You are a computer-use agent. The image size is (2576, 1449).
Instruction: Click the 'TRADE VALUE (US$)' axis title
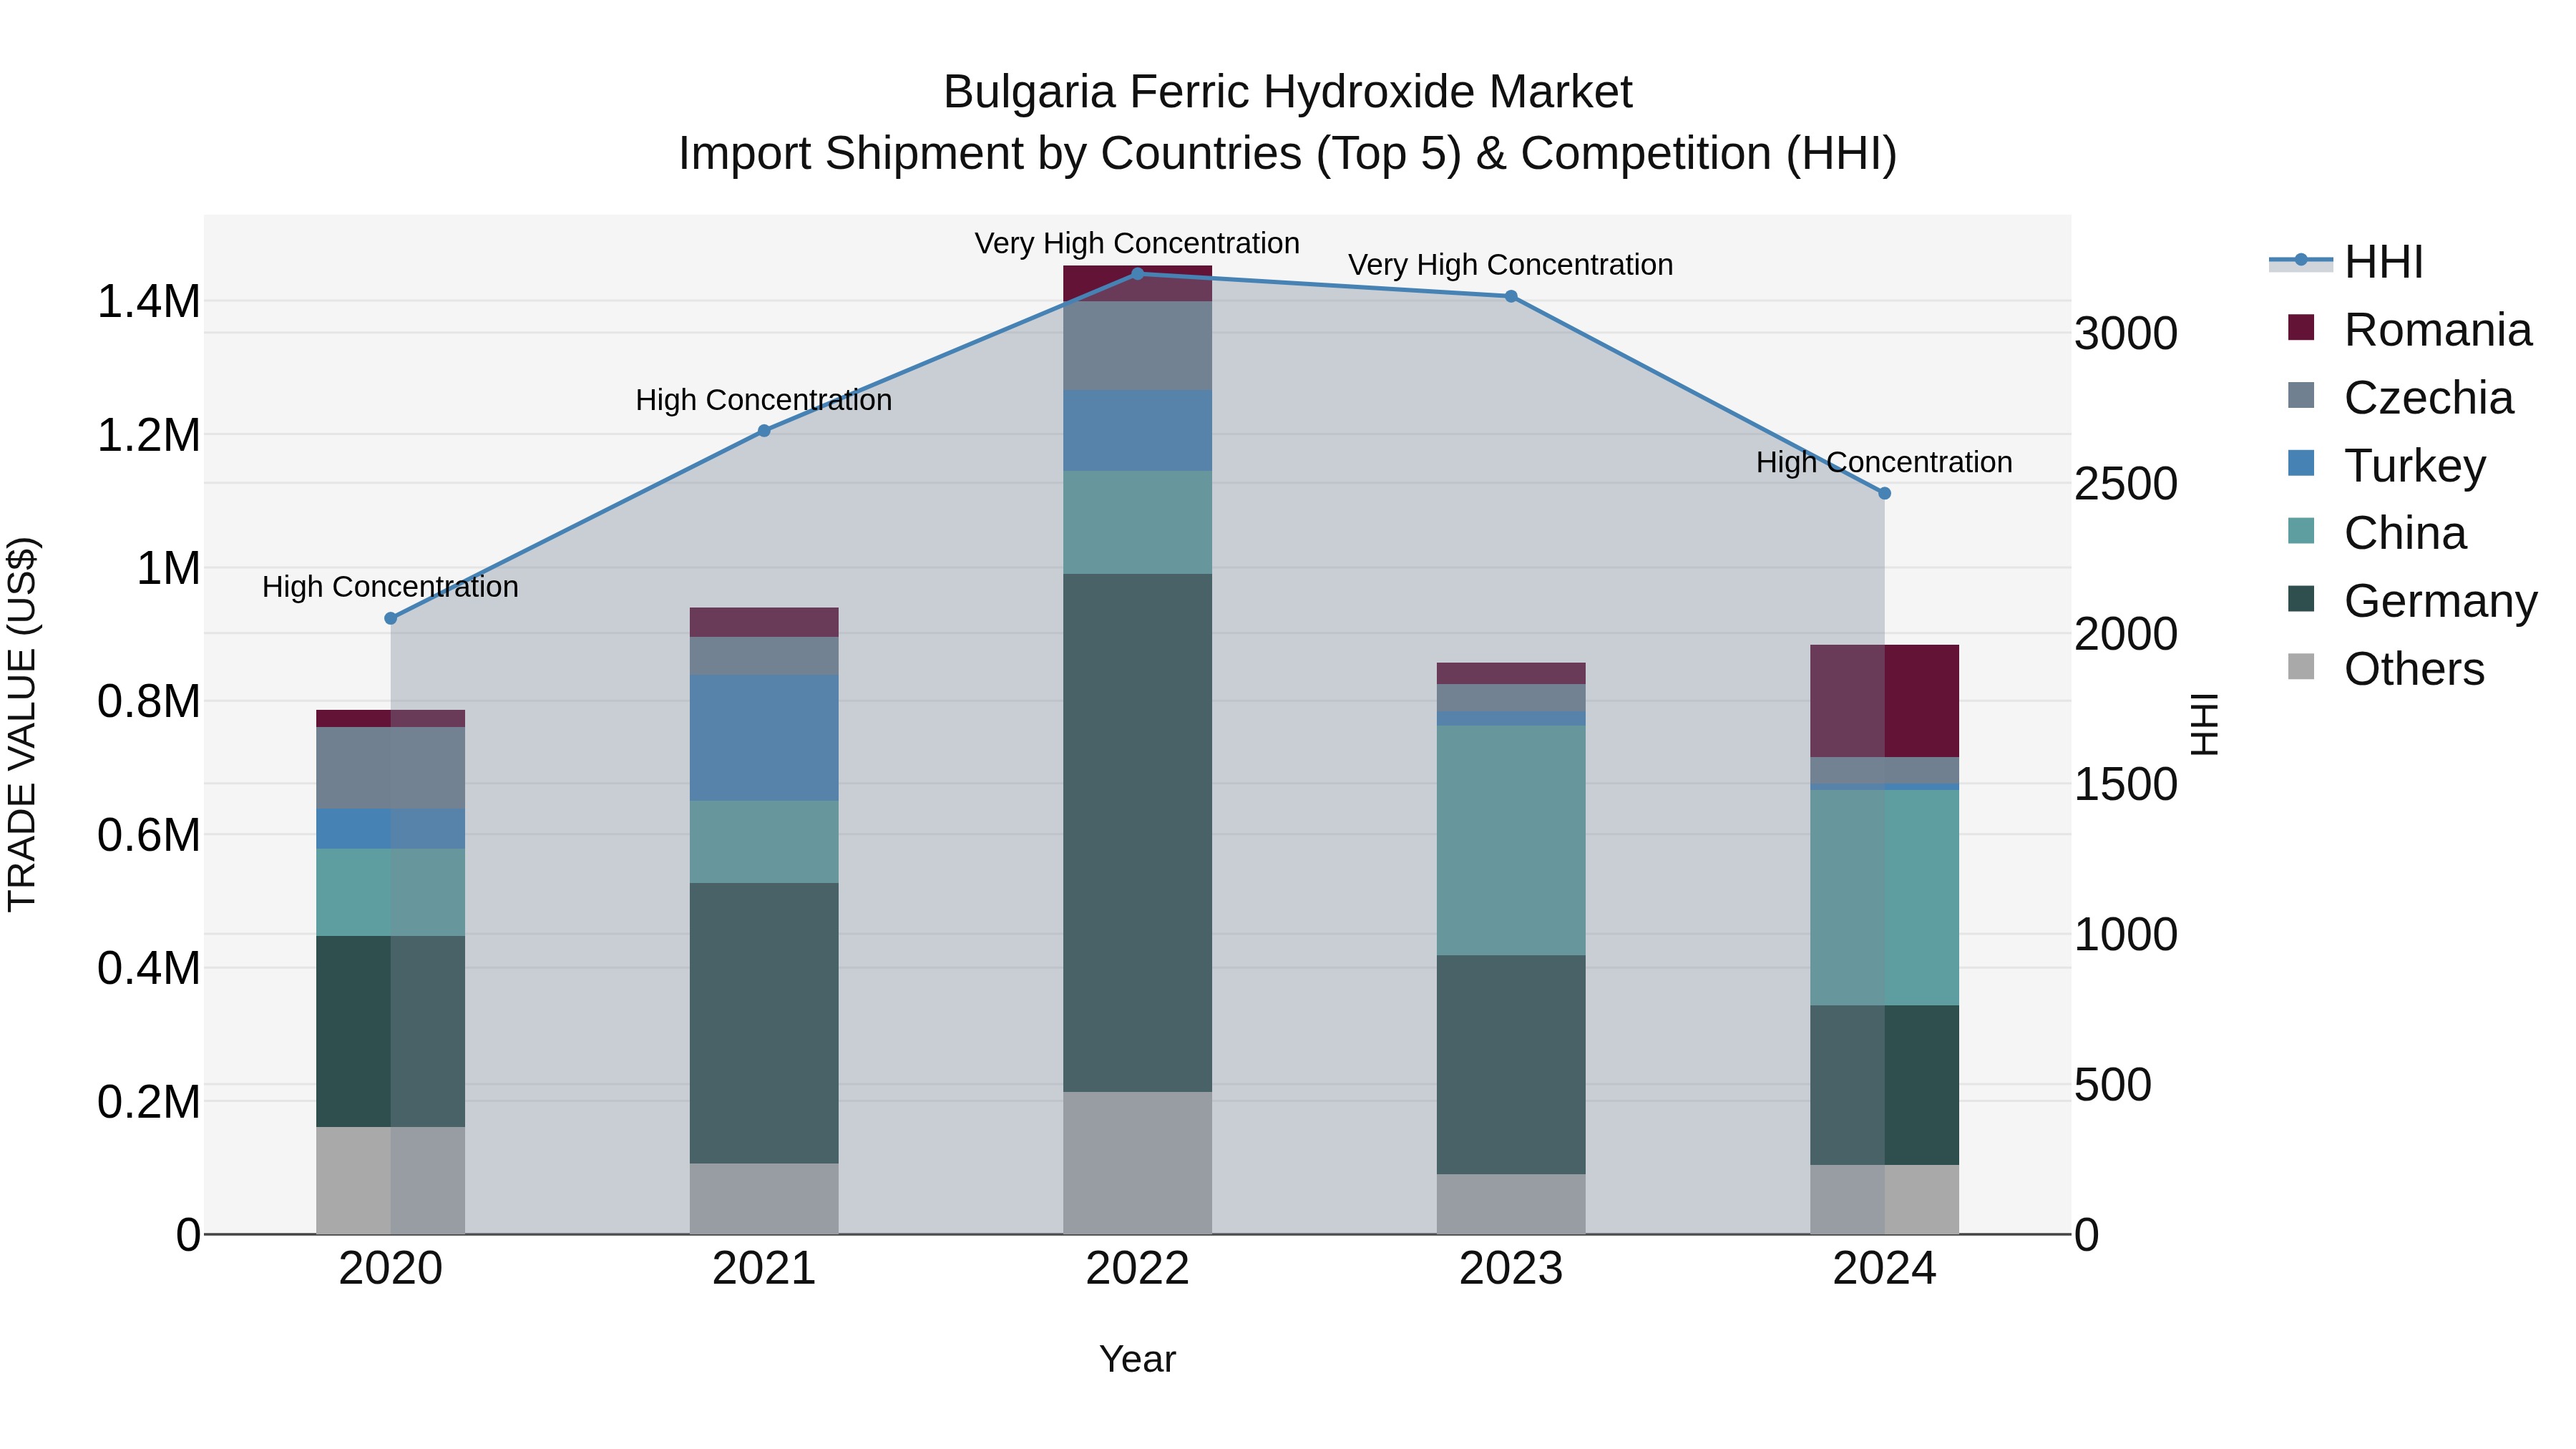pos(22,724)
